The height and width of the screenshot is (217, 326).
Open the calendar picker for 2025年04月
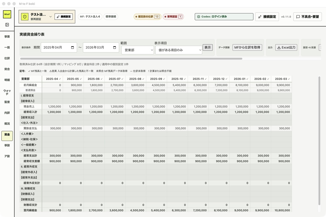(72, 47)
